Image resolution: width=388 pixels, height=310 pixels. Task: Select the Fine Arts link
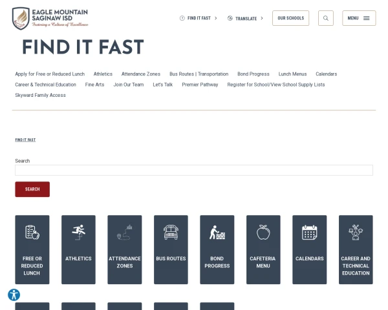(x=95, y=85)
